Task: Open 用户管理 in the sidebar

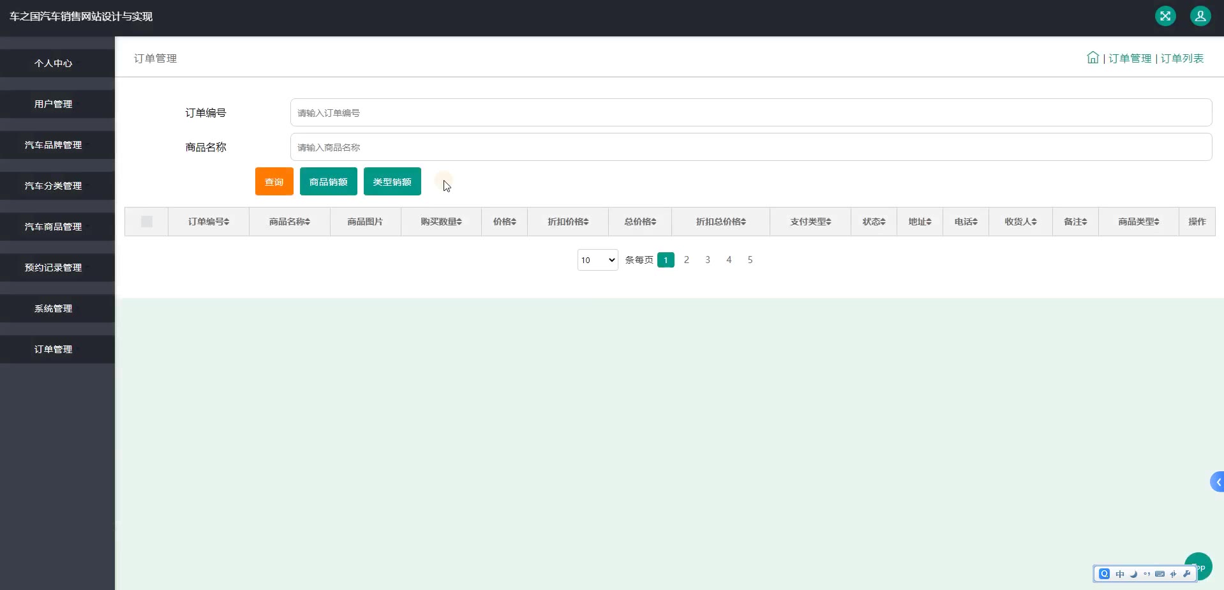Action: [57, 104]
